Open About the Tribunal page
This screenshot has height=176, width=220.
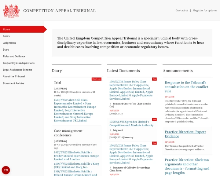pos(14,77)
